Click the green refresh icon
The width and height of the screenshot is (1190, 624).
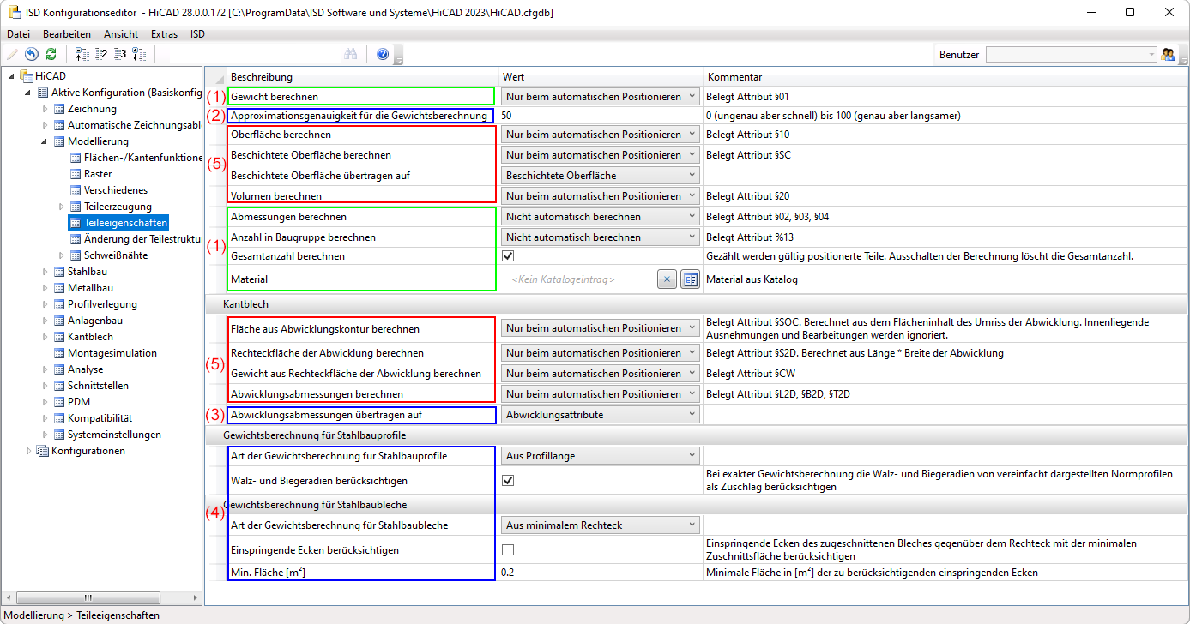(51, 54)
